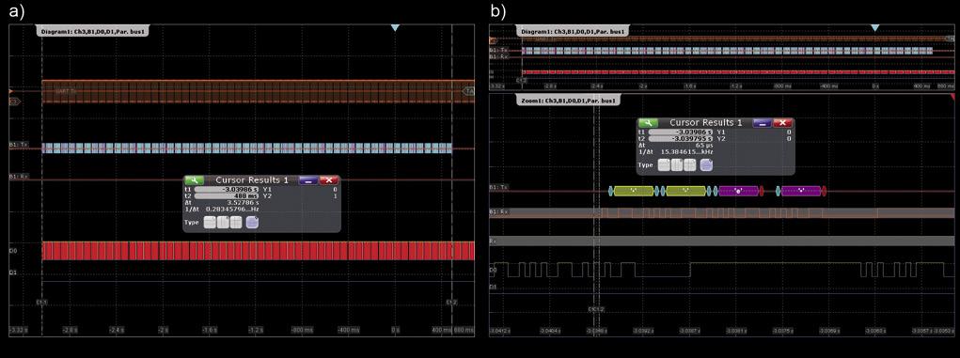The height and width of the screenshot is (358, 960).
Task: Select the red D0 digital channel waveform, panel a
Action: pyautogui.click(x=258, y=251)
